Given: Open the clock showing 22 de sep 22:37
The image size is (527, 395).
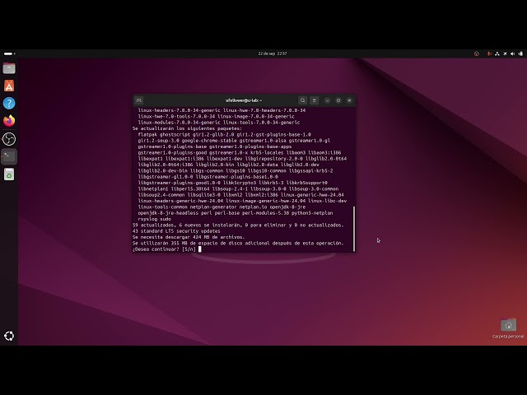Looking at the screenshot, I should pyautogui.click(x=273, y=53).
